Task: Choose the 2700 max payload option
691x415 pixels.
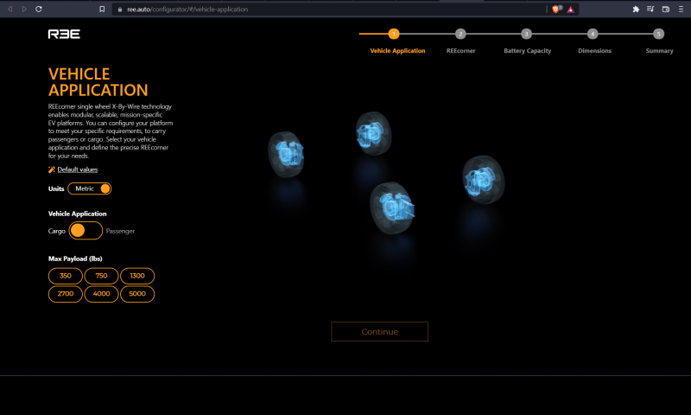Action: click(x=66, y=294)
